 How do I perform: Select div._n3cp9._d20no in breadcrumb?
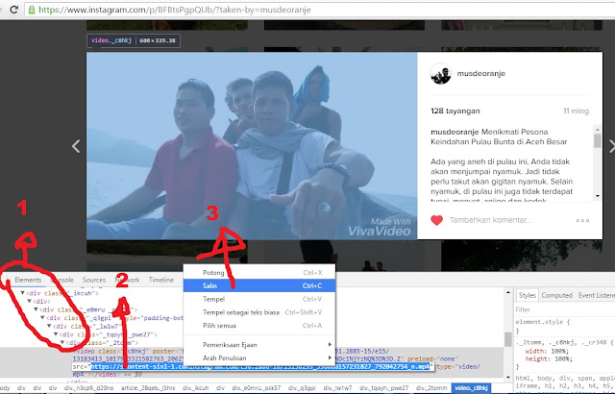point(87,387)
